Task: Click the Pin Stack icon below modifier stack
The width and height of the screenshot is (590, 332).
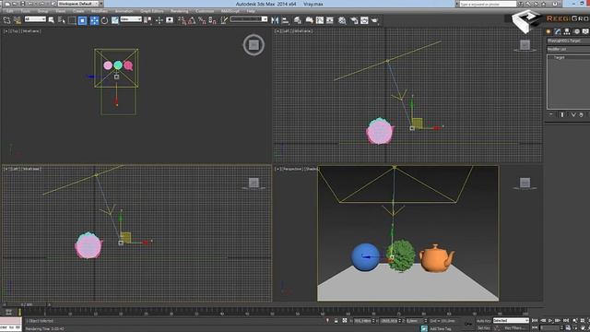Action: pyautogui.click(x=551, y=114)
